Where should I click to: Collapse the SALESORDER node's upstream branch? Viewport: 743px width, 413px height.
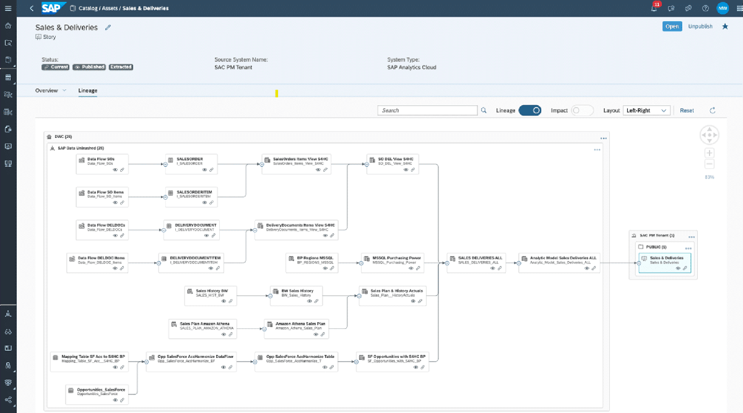click(x=165, y=164)
